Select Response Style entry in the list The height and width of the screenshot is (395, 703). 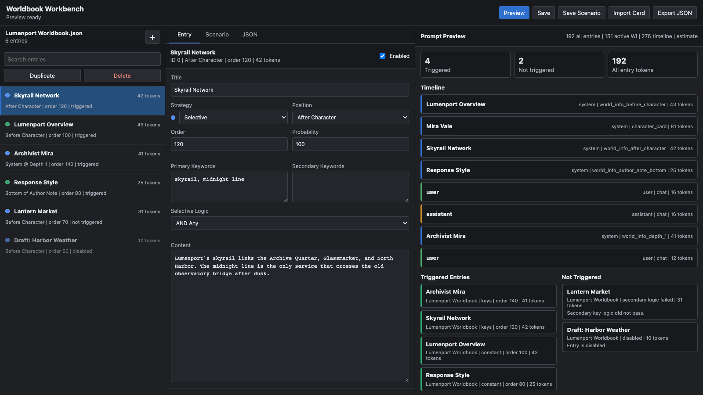pyautogui.click(x=83, y=188)
